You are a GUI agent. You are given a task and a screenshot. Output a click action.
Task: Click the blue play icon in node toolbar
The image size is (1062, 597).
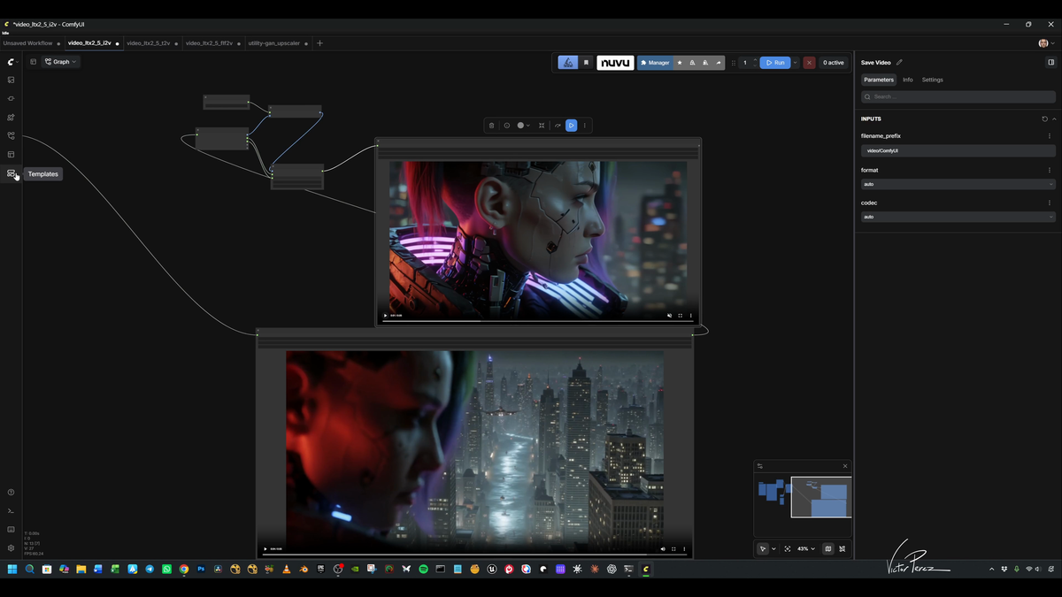[572, 126]
